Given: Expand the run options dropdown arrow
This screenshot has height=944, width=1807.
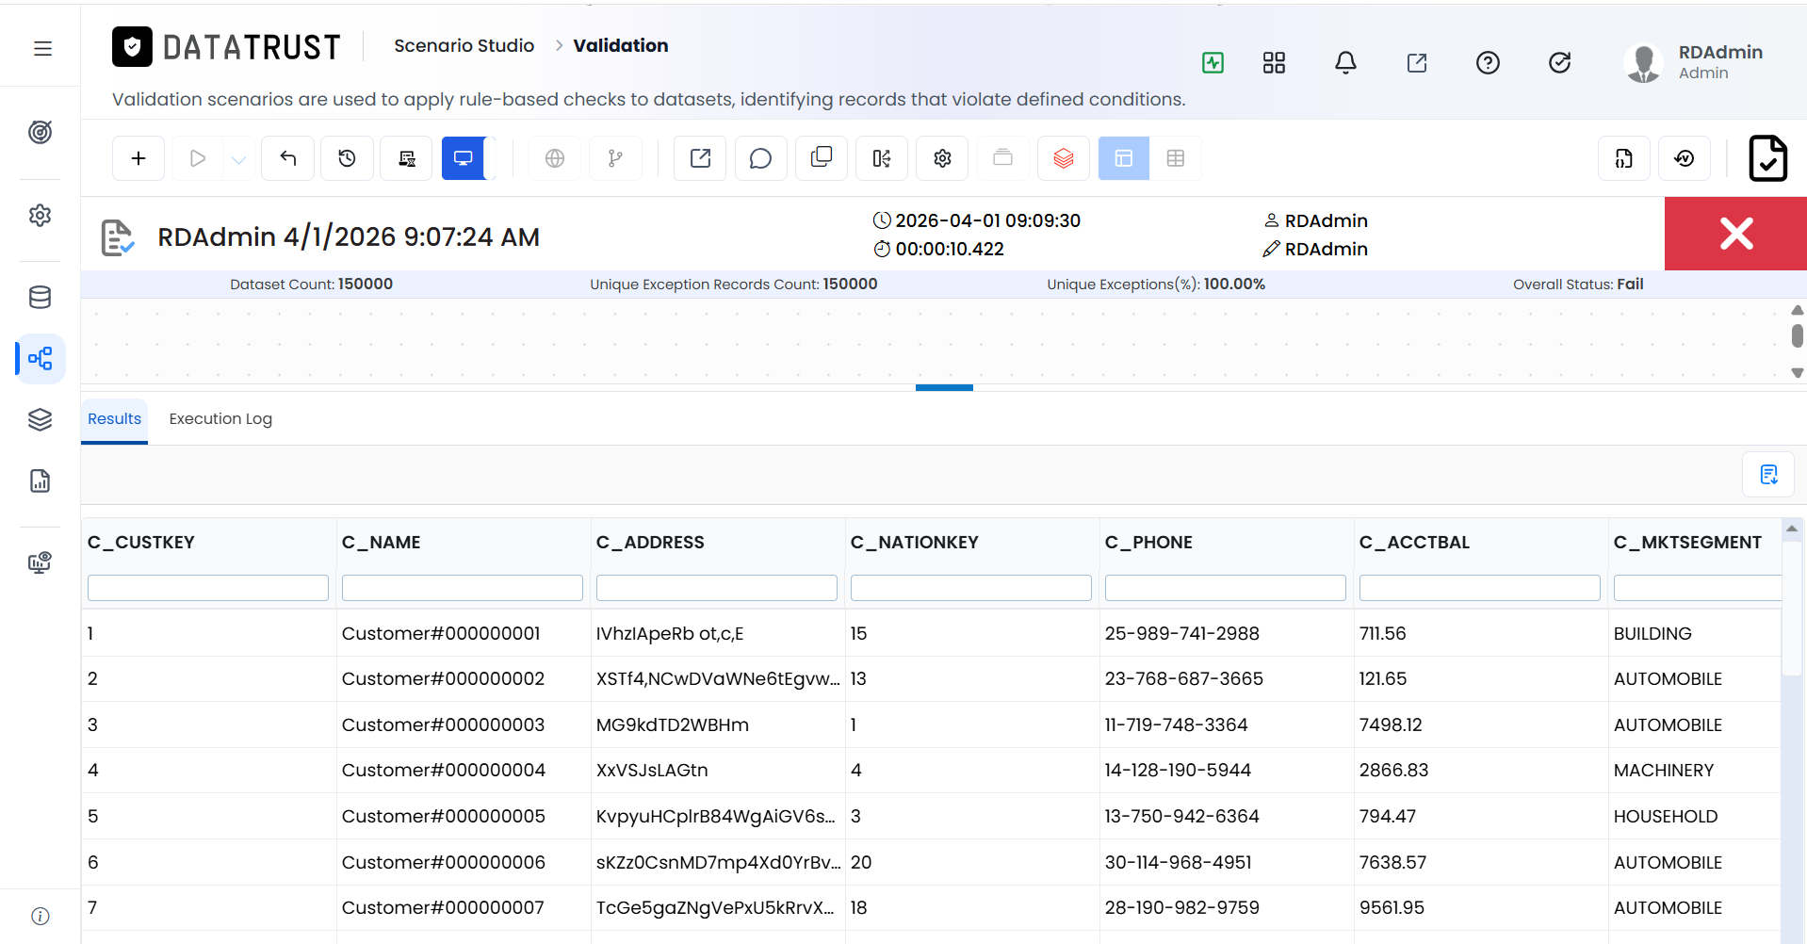Looking at the screenshot, I should (238, 158).
